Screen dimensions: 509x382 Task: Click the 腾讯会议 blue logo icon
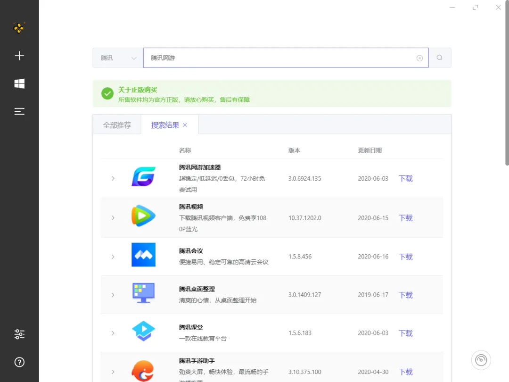pos(143,255)
